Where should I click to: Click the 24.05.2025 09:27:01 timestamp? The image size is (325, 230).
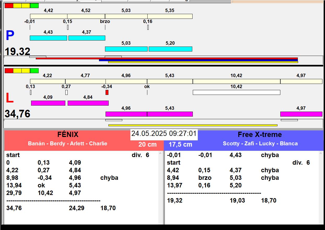point(164,134)
